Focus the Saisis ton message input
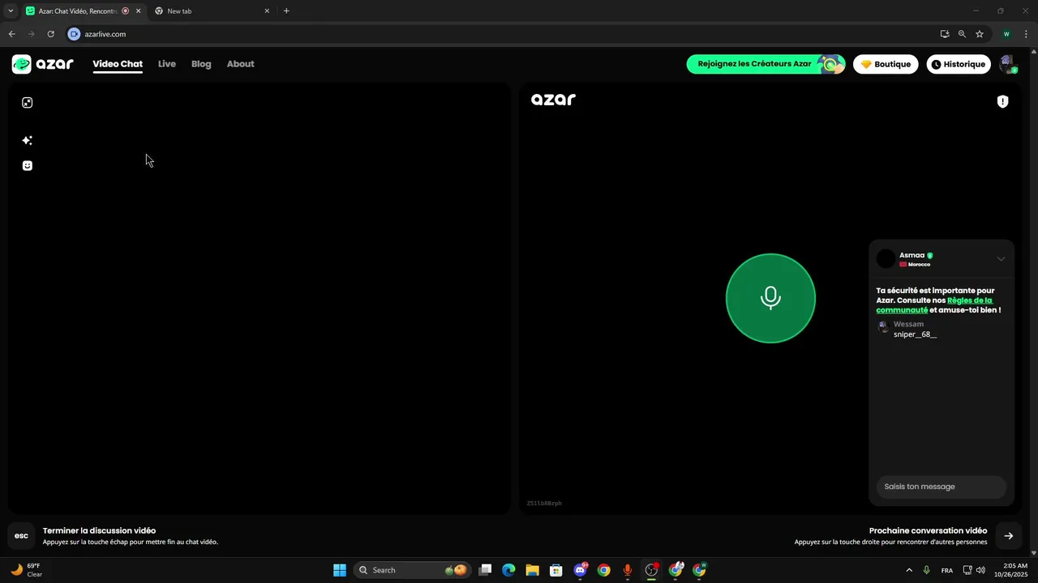 pyautogui.click(x=941, y=487)
